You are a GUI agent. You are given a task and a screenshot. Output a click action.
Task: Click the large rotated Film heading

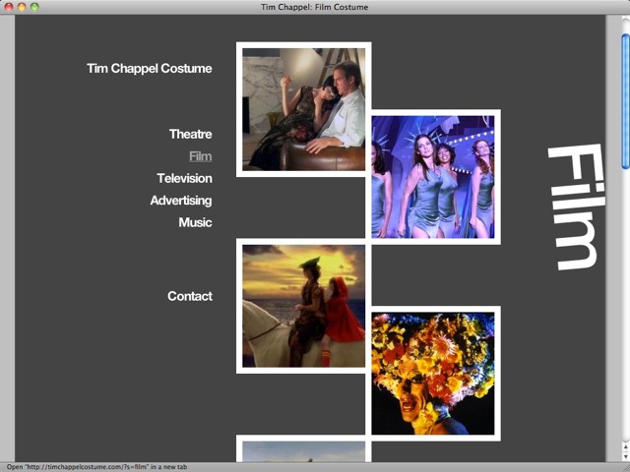(577, 206)
